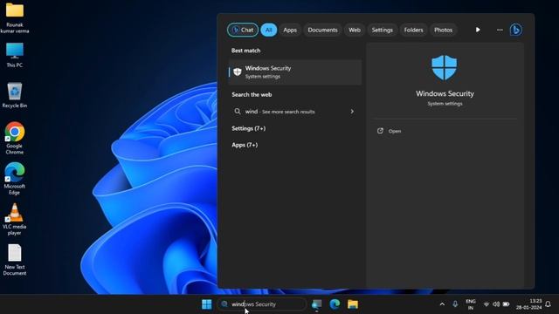
Task: Select the Settings filter tab
Action: [x=383, y=30]
